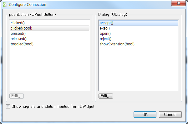
Task: Pick the open() slot
Action: 139,34
